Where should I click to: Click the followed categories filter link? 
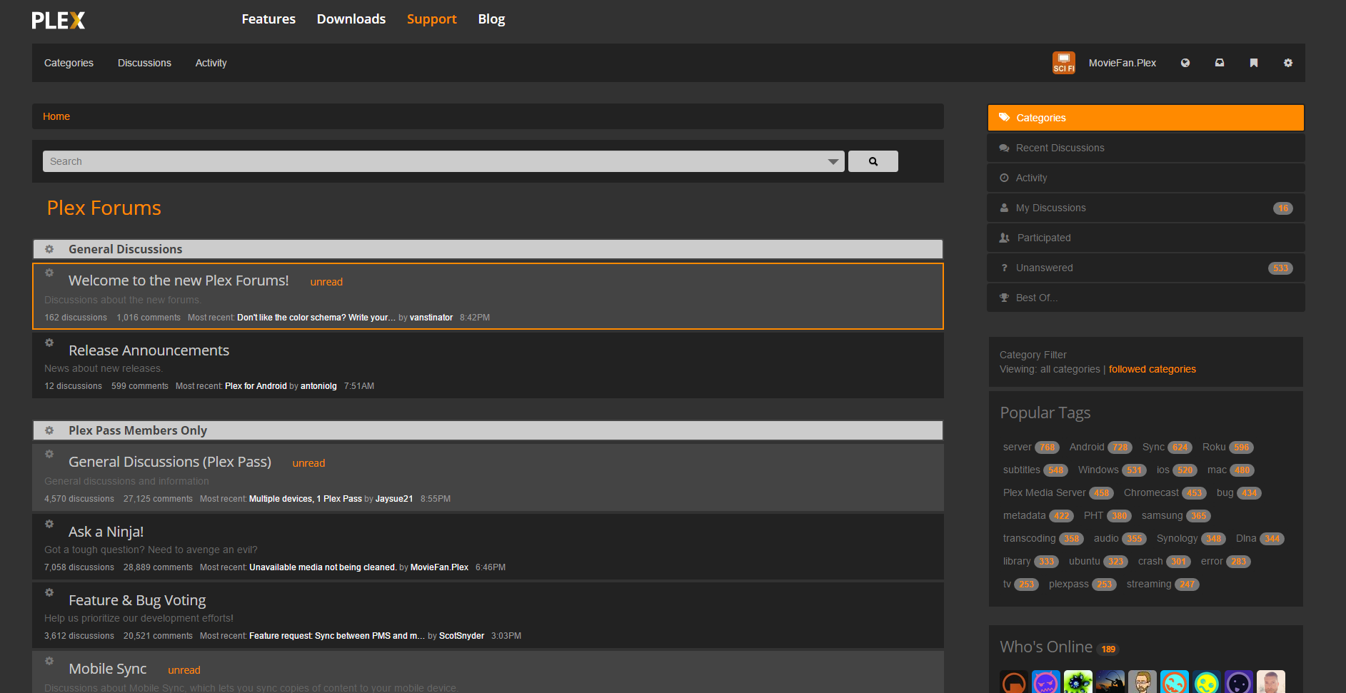pyautogui.click(x=1152, y=369)
